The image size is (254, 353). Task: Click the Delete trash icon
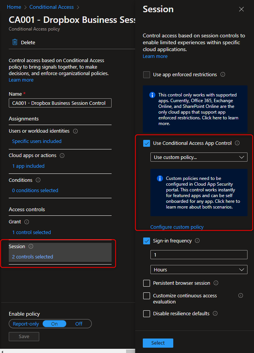click(15, 42)
